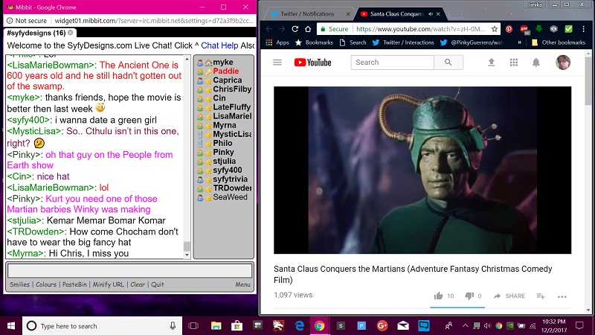Click the YouTube upload video icon
This screenshot has height=335, width=595.
[492, 63]
